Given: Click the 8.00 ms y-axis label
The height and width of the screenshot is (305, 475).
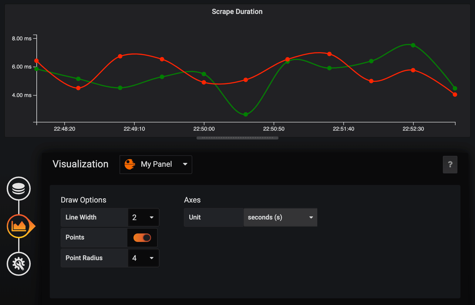Looking at the screenshot, I should pyautogui.click(x=22, y=39).
